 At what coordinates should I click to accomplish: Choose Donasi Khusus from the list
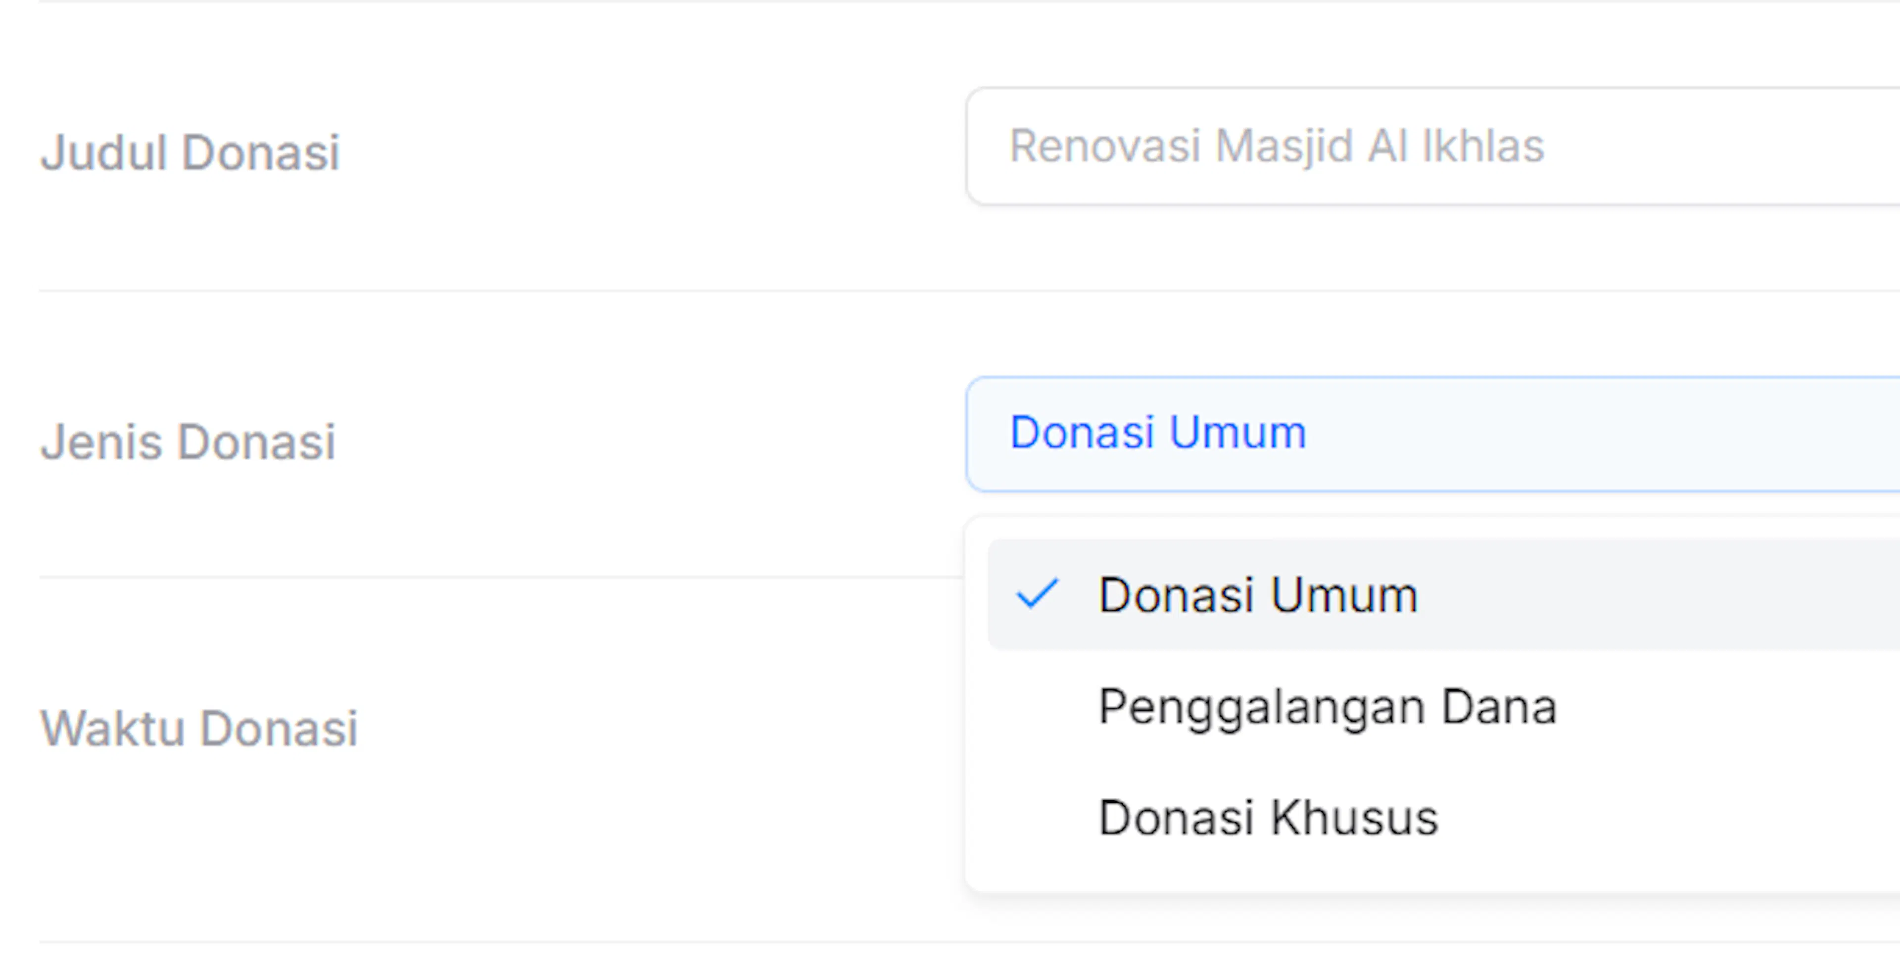point(1443,818)
